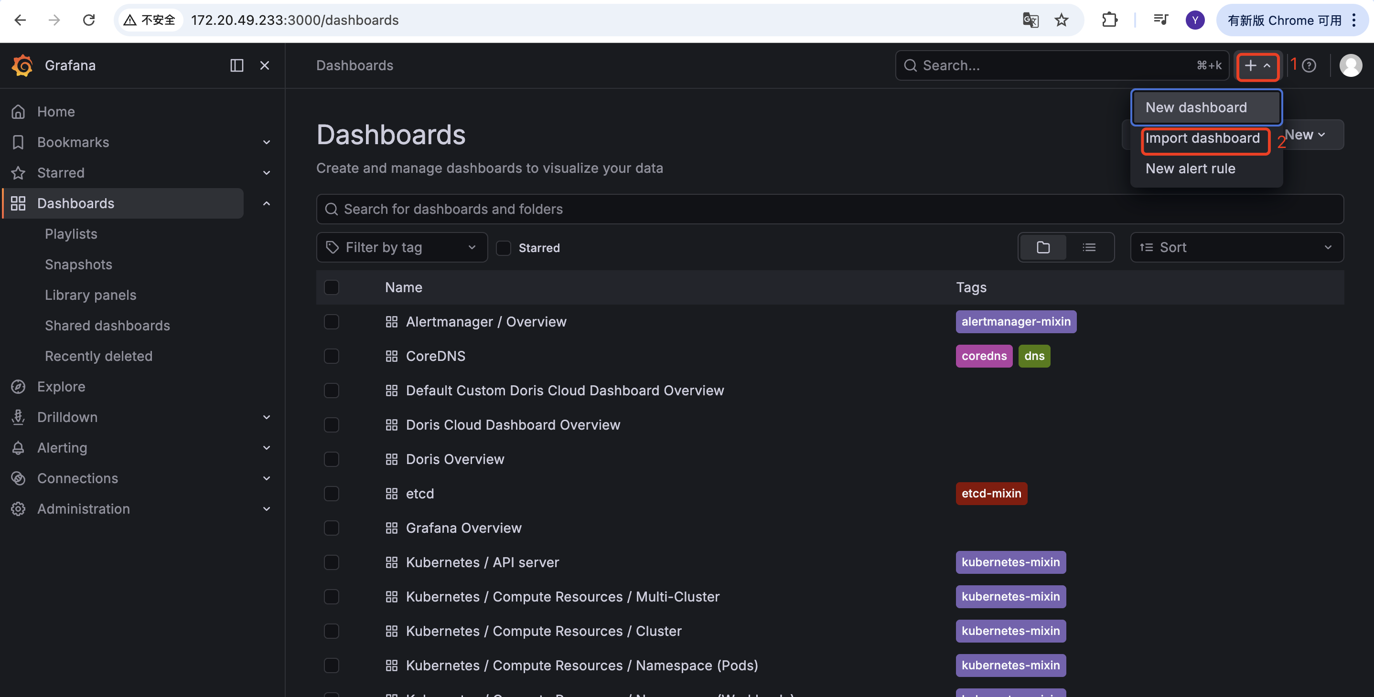Open the help question-mark icon
The height and width of the screenshot is (697, 1374).
point(1309,65)
